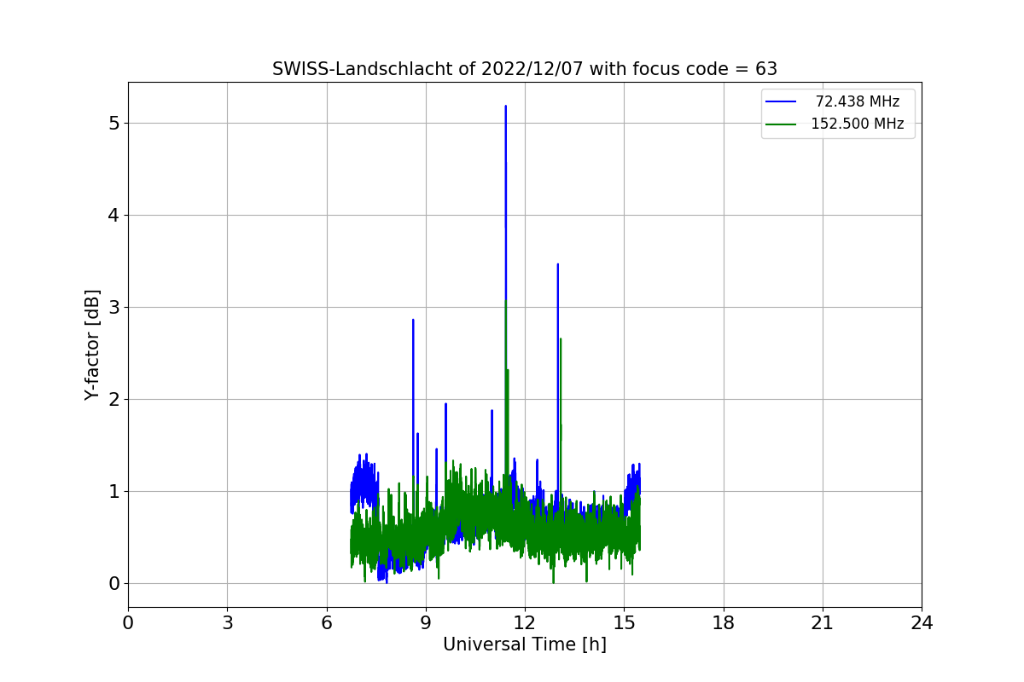This screenshot has width=1024, height=682.
Task: Click x-axis tick label 9
Action: [x=426, y=623]
